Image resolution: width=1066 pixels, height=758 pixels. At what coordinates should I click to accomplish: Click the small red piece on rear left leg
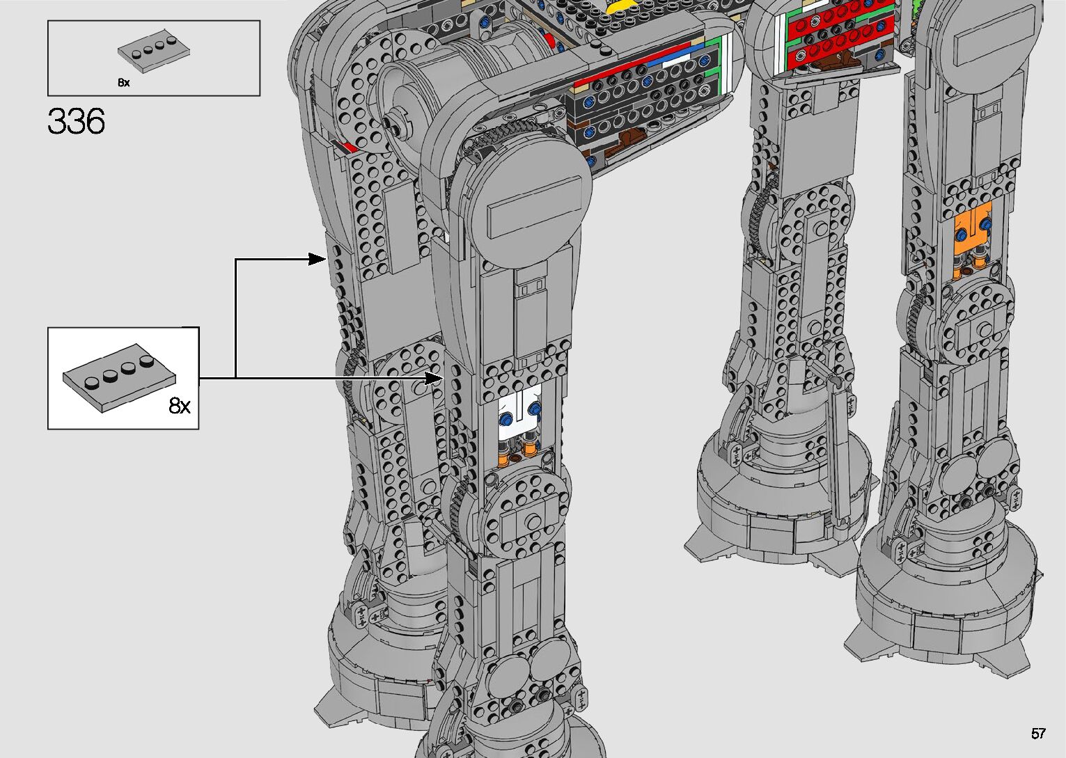point(347,146)
